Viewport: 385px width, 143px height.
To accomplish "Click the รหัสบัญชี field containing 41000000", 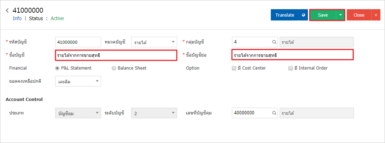I will [x=78, y=42].
